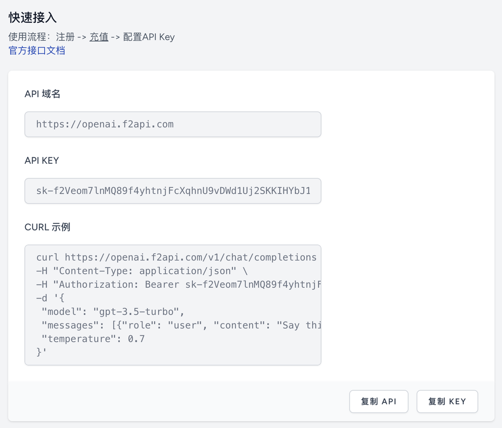Select the API domain field

tap(173, 124)
